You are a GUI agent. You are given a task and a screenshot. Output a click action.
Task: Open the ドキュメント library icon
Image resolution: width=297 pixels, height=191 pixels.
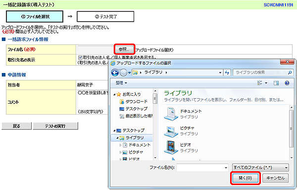pyautogui.click(x=171, y=114)
